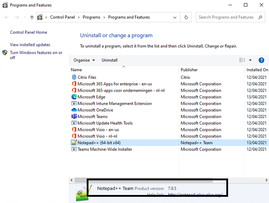269x203 pixels.
Task: Click the Programs and Features breadcrumb
Action: (x=129, y=17)
